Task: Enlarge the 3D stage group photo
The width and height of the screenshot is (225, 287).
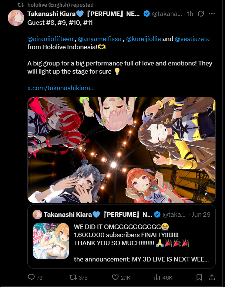Action: [x=121, y=150]
